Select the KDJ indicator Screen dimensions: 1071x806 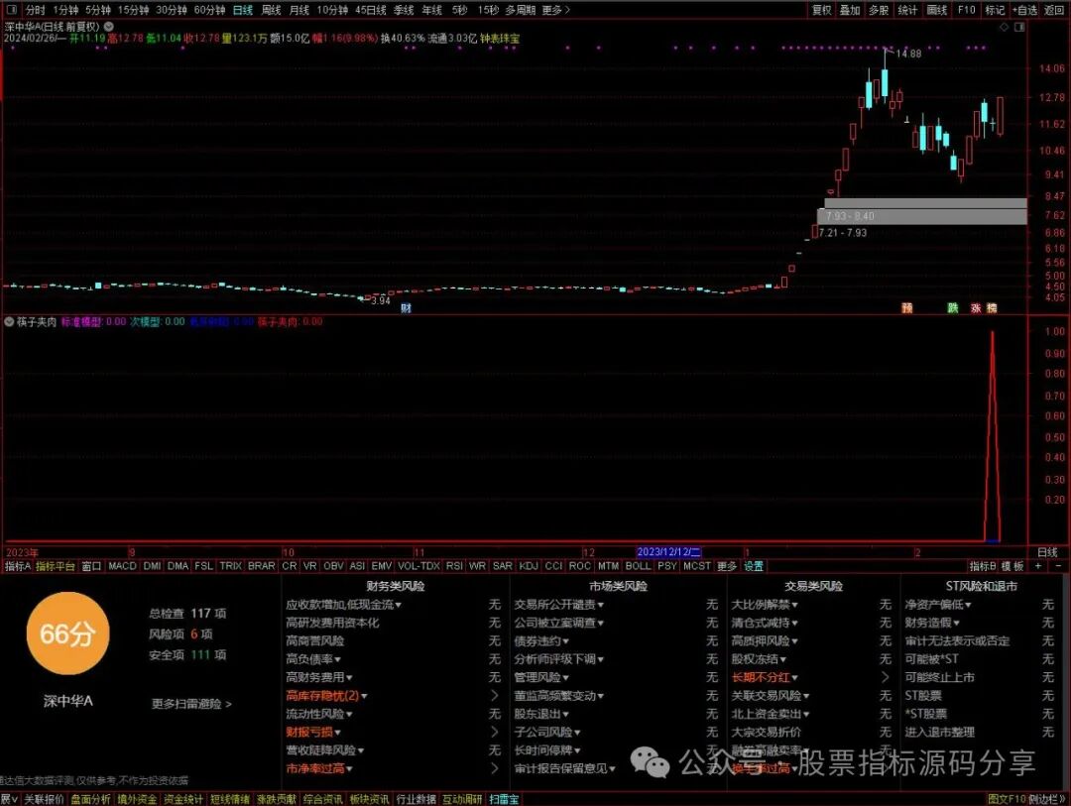coord(528,565)
